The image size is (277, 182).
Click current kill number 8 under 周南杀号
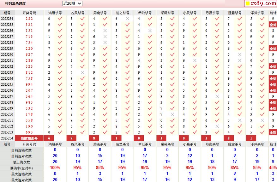coord(94,138)
